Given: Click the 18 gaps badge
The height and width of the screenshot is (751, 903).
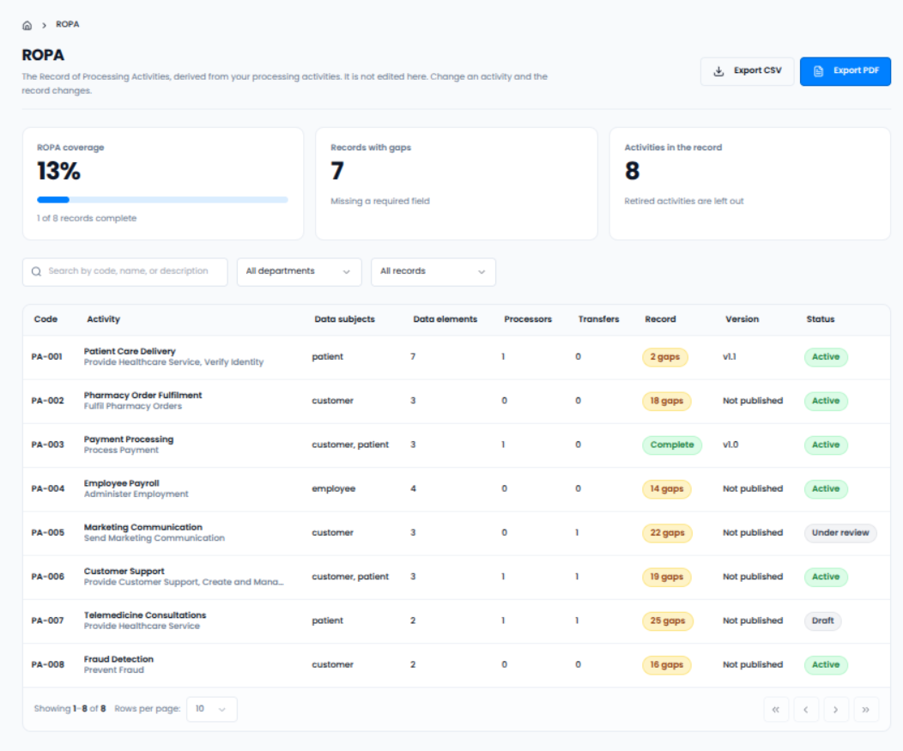Looking at the screenshot, I should tap(666, 401).
